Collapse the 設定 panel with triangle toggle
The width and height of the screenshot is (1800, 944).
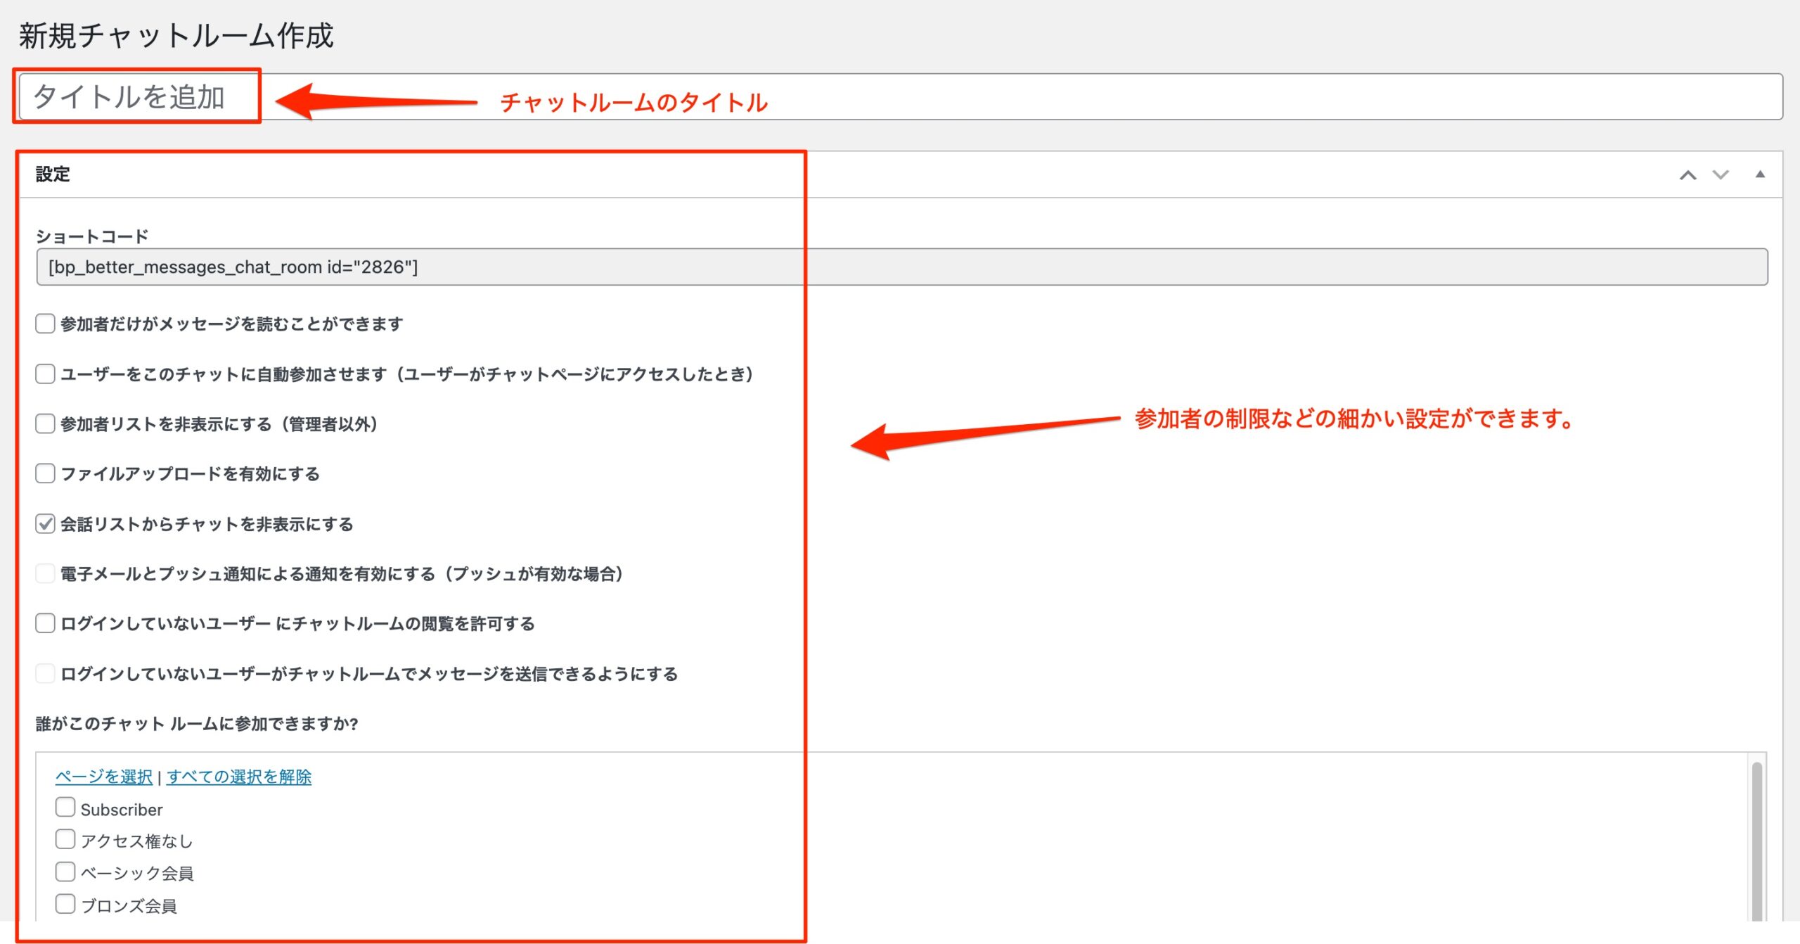[x=1760, y=174]
